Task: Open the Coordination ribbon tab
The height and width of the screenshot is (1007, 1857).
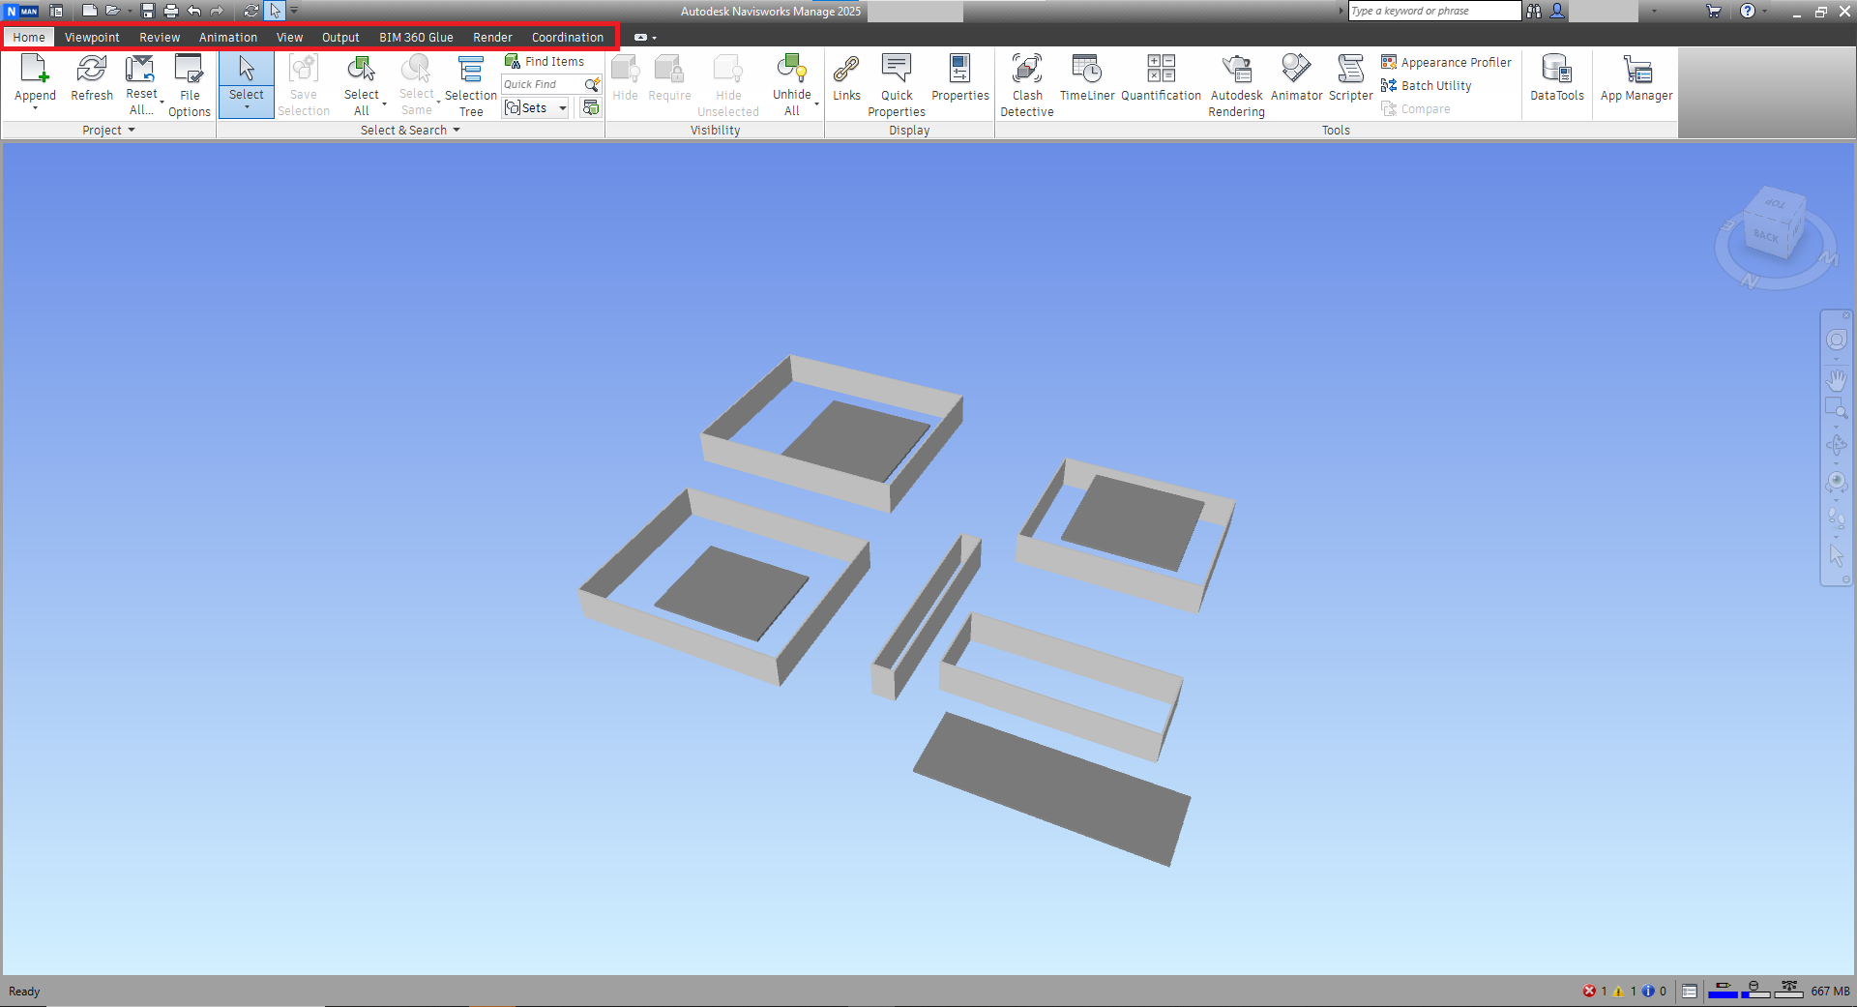Action: point(567,37)
